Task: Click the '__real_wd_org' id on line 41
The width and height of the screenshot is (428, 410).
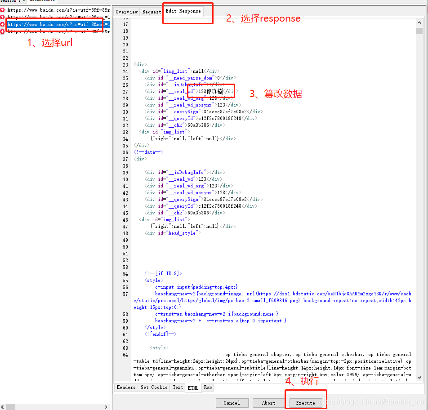Action: click(x=186, y=186)
